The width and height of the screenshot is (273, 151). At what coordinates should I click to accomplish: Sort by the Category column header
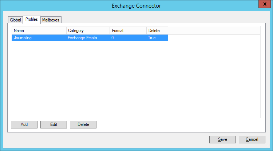click(x=88, y=31)
